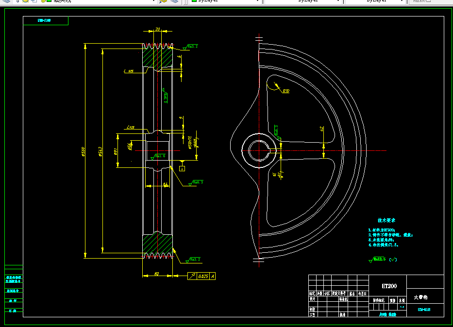Viewport: 453px width, 327px height.
Task: Select the 大带轮 part name text
Action: point(420,297)
